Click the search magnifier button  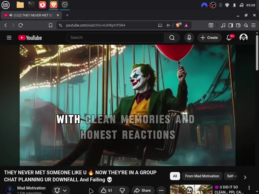point(172,38)
